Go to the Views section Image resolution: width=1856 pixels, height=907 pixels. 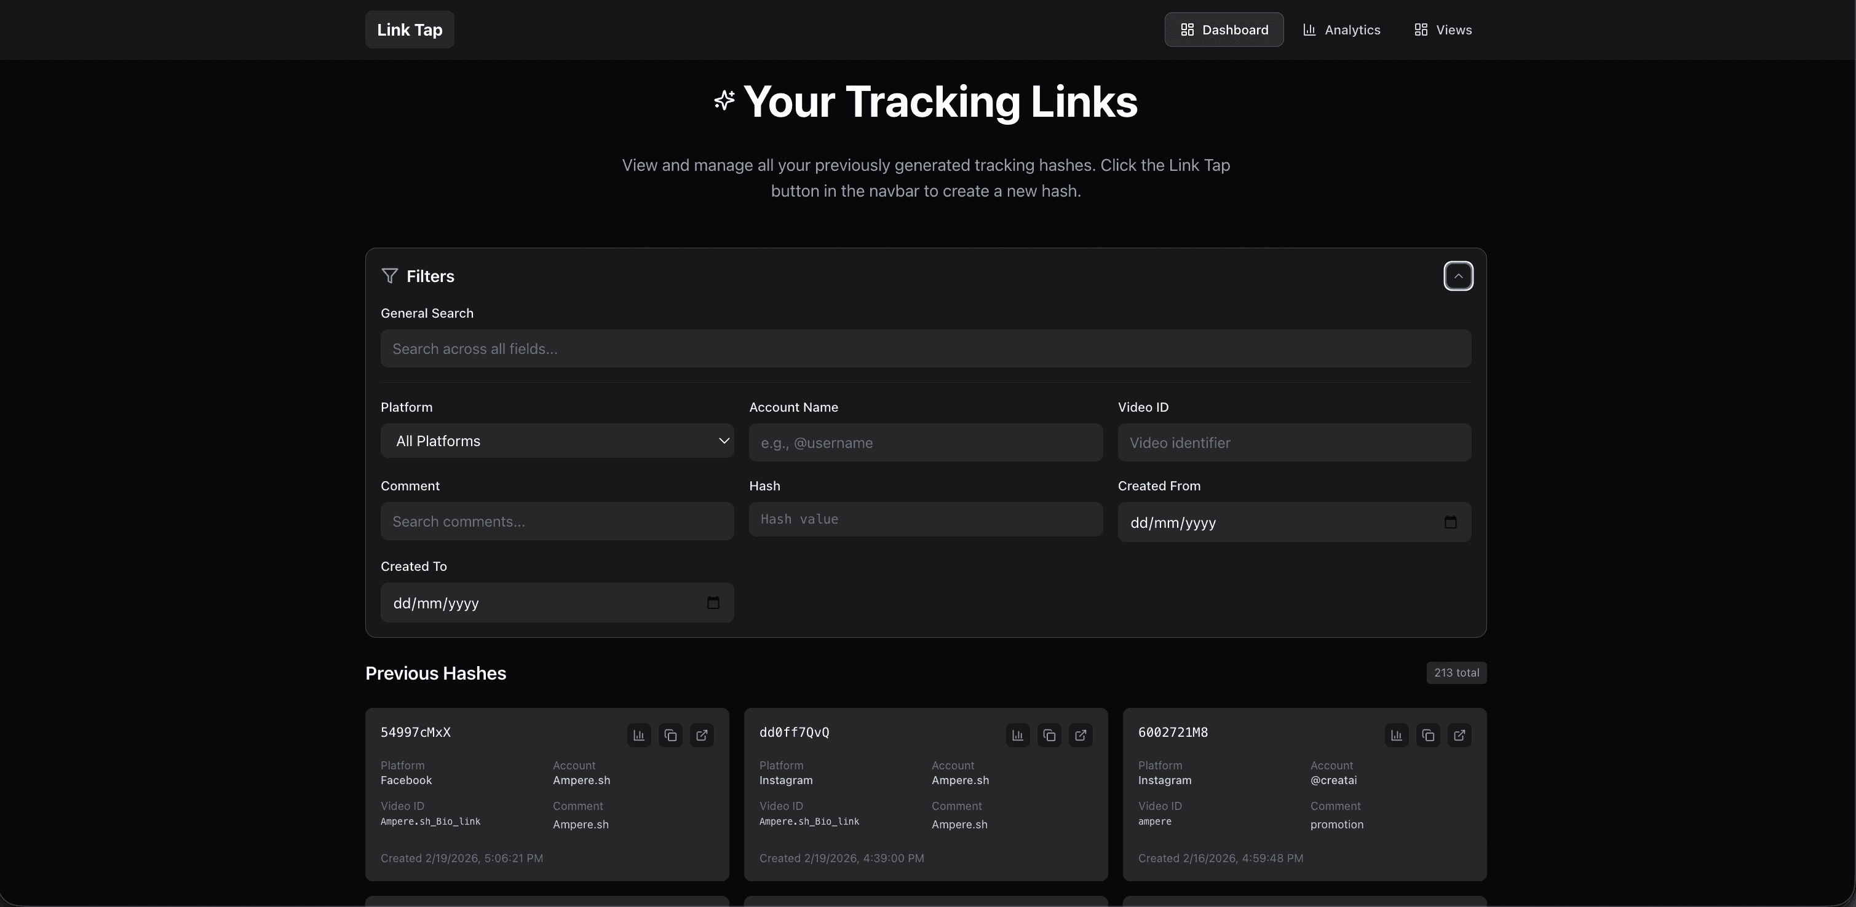[1442, 29]
